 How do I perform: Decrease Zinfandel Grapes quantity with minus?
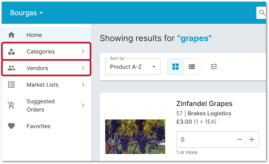point(240,139)
